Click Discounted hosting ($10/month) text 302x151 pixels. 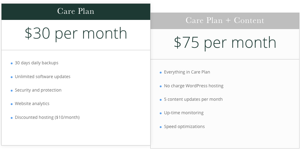pyautogui.click(x=47, y=117)
